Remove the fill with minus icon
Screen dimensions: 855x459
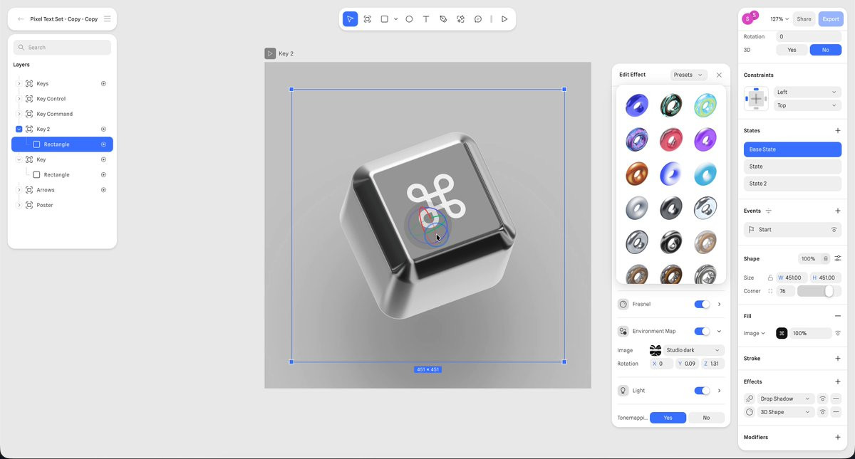coord(838,316)
